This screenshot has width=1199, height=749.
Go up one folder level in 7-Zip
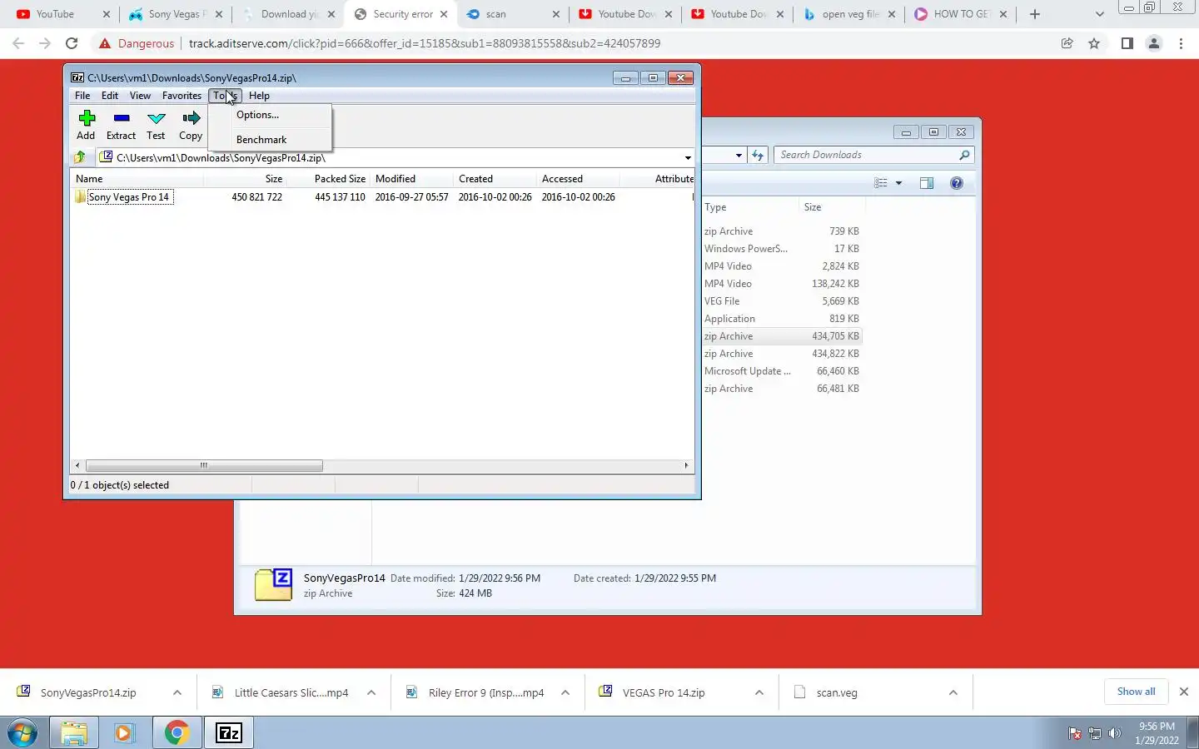(x=80, y=157)
